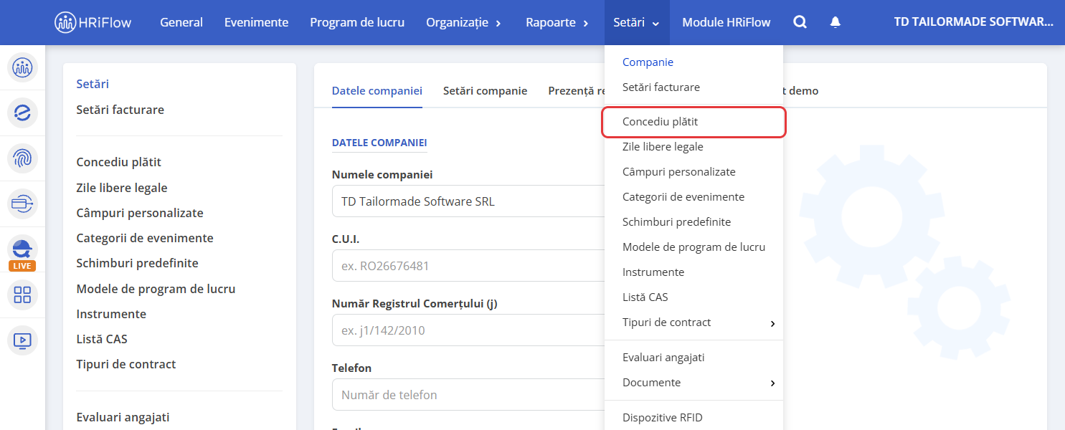Open Categorii de evenimente in left sidebar

click(145, 238)
